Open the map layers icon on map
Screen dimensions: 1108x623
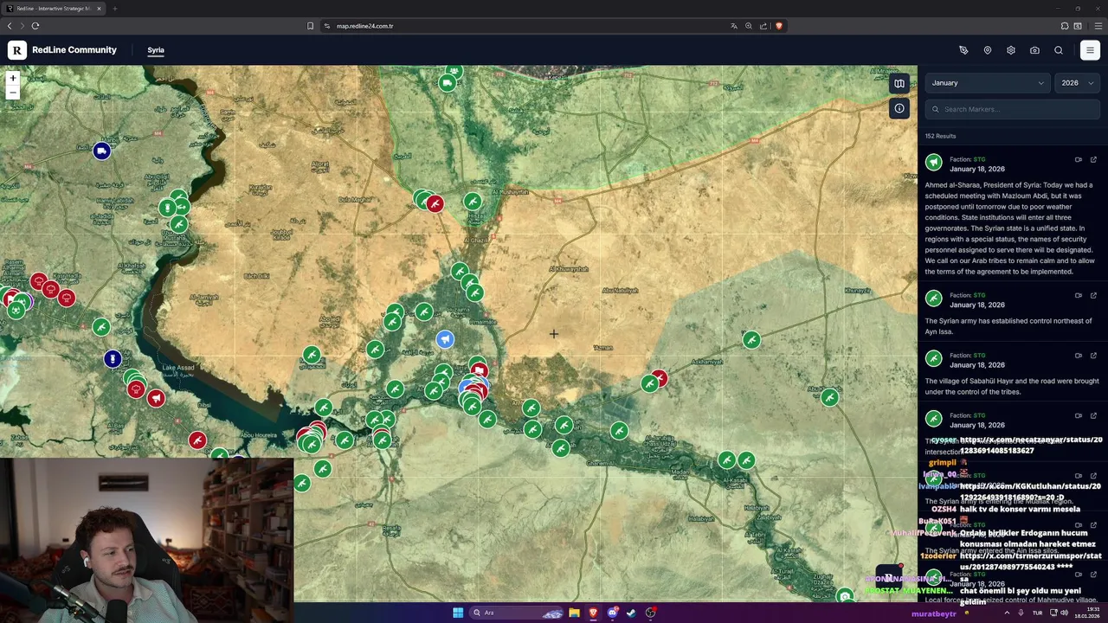[x=899, y=84]
